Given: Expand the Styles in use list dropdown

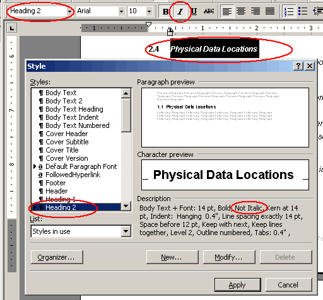Looking at the screenshot, I should pyautogui.click(x=126, y=231).
